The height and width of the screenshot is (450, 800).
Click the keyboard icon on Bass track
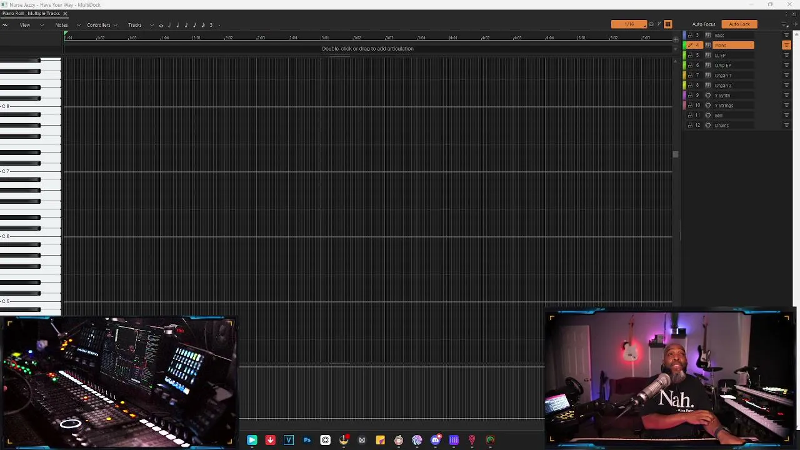click(x=708, y=35)
